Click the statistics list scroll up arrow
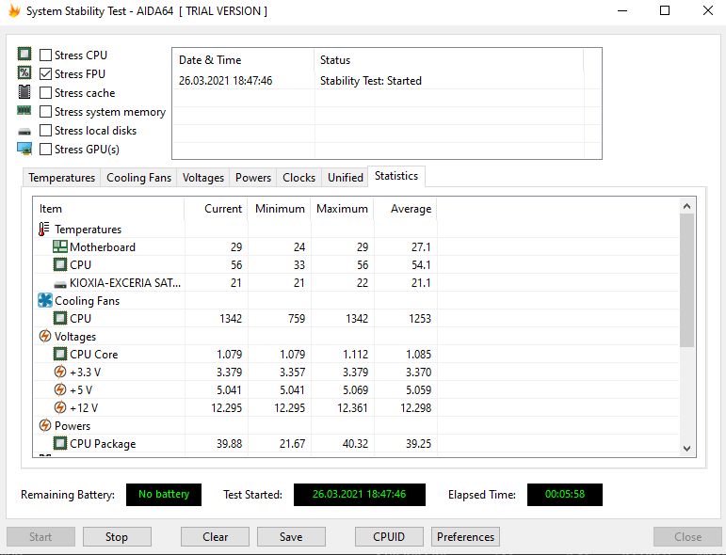 pyautogui.click(x=687, y=206)
